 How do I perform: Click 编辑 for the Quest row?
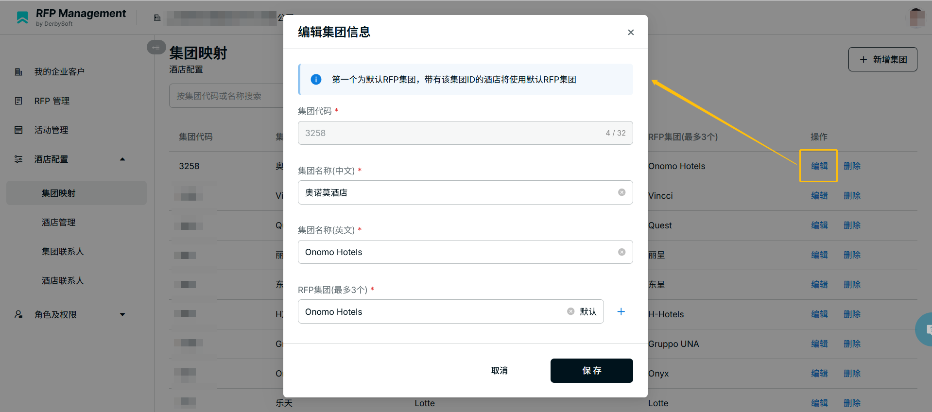[x=819, y=225]
